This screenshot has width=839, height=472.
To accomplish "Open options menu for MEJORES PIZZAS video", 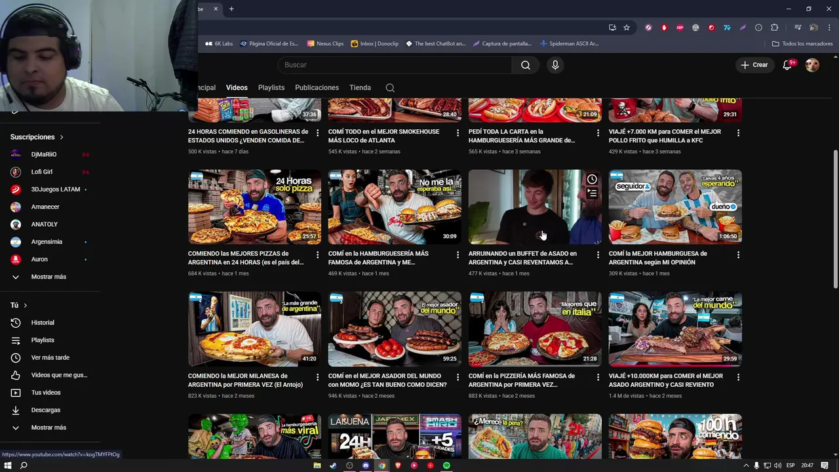I will [317, 254].
